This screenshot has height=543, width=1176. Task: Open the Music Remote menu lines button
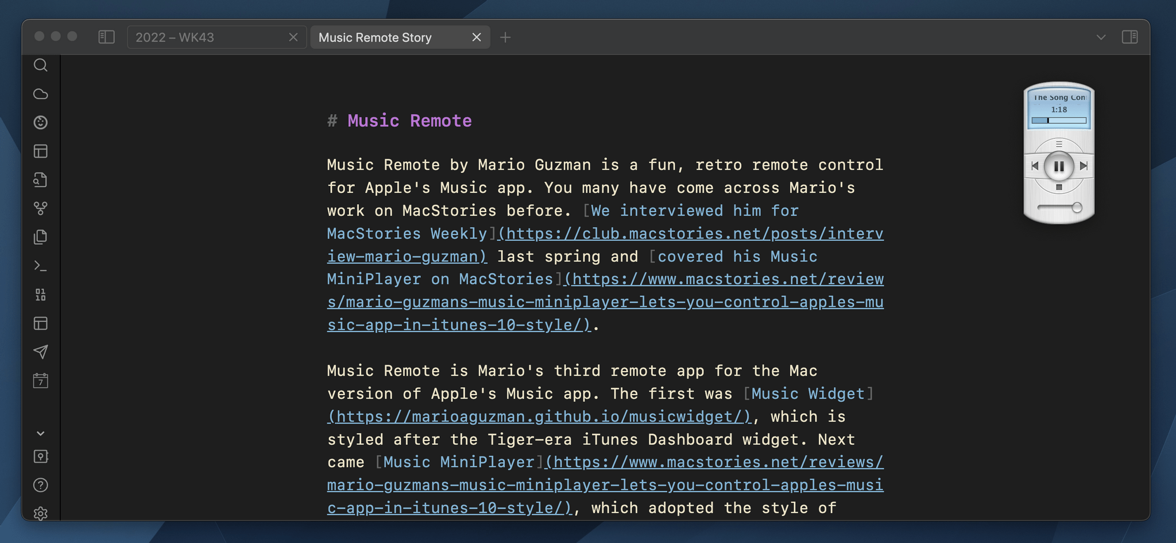point(1059,144)
